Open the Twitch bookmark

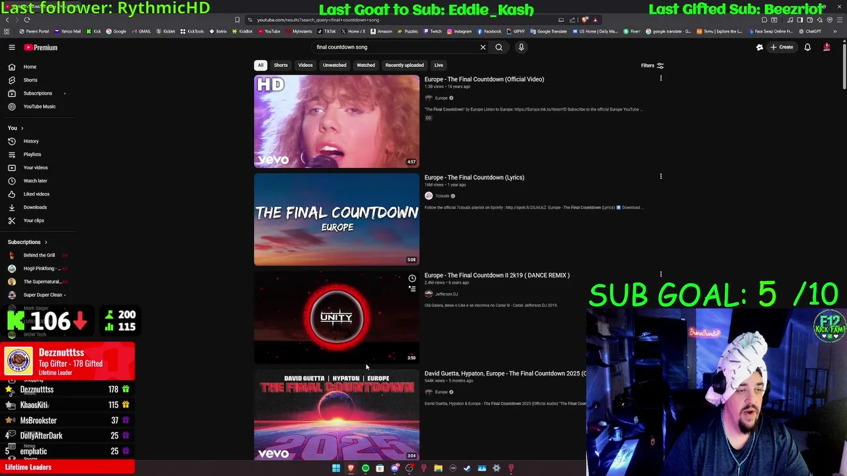433,31
